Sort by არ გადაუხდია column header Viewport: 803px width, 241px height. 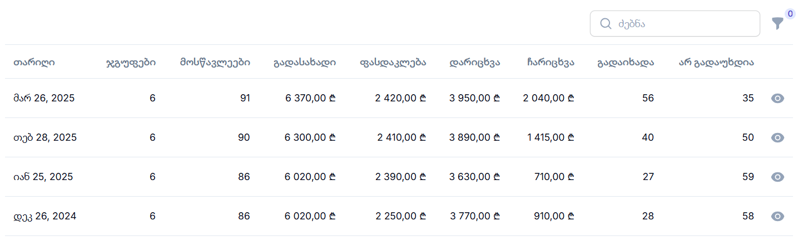point(716,62)
